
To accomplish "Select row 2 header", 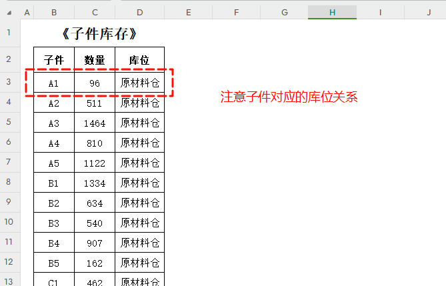I will (x=9, y=59).
